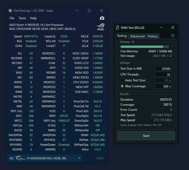Click the DDR5 label in ZenTimings

click(100, 158)
